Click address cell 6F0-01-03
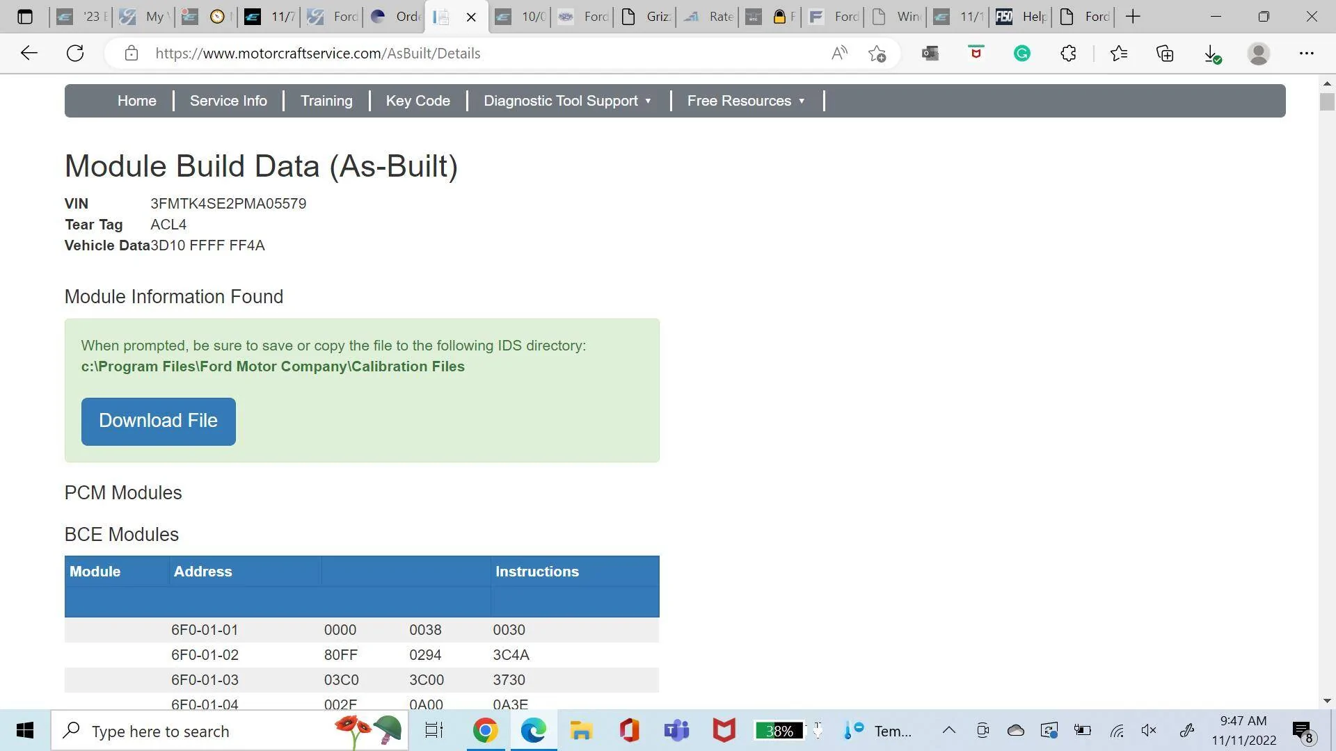The image size is (1336, 751). coord(205,680)
